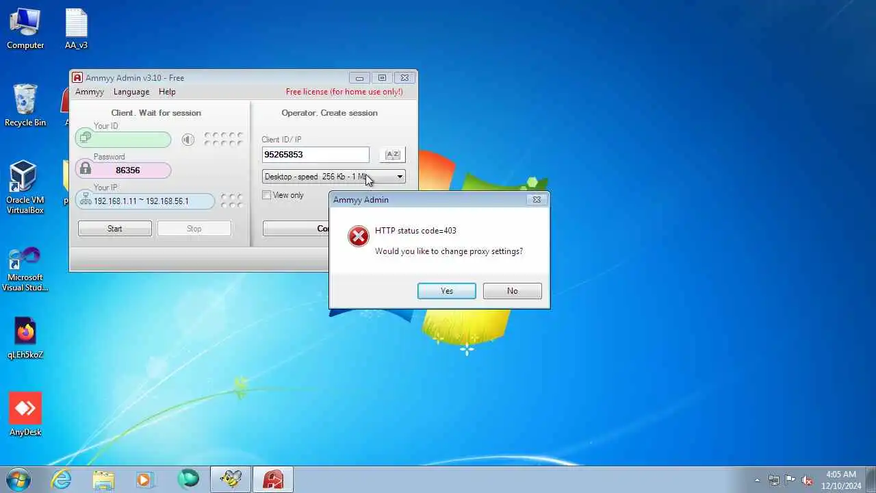876x493 pixels.
Task: Select the Recycle Bin icon
Action: [x=25, y=105]
